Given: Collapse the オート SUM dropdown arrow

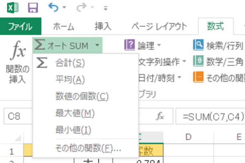Looking at the screenshot, I should 97,45.
